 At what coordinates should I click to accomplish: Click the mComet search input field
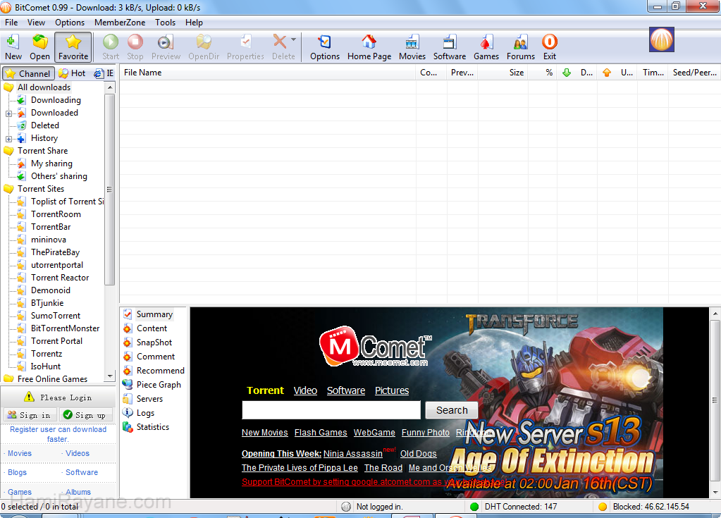[331, 410]
